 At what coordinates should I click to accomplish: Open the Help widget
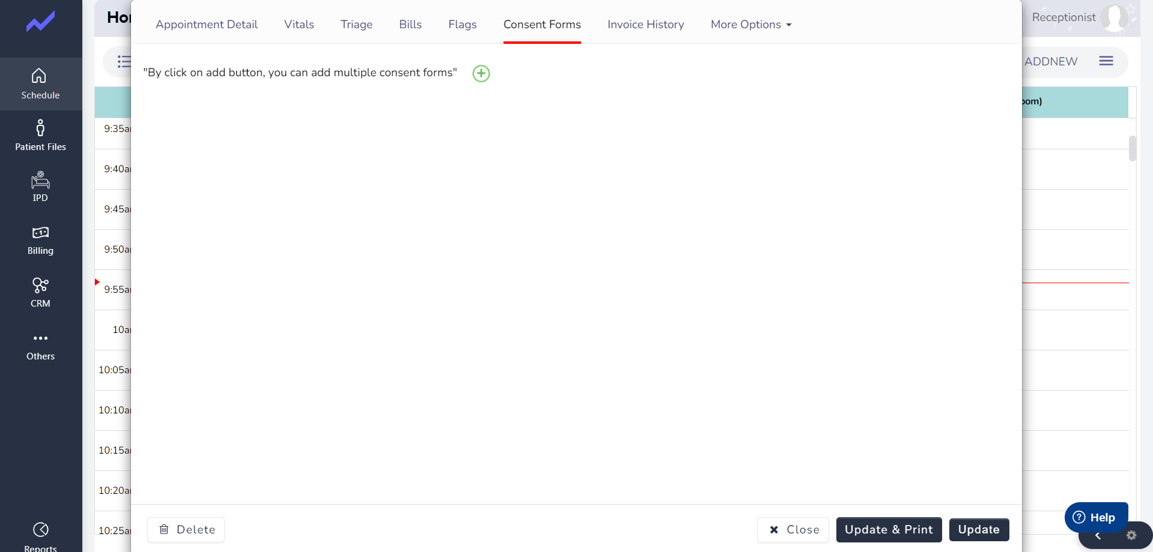click(1096, 517)
